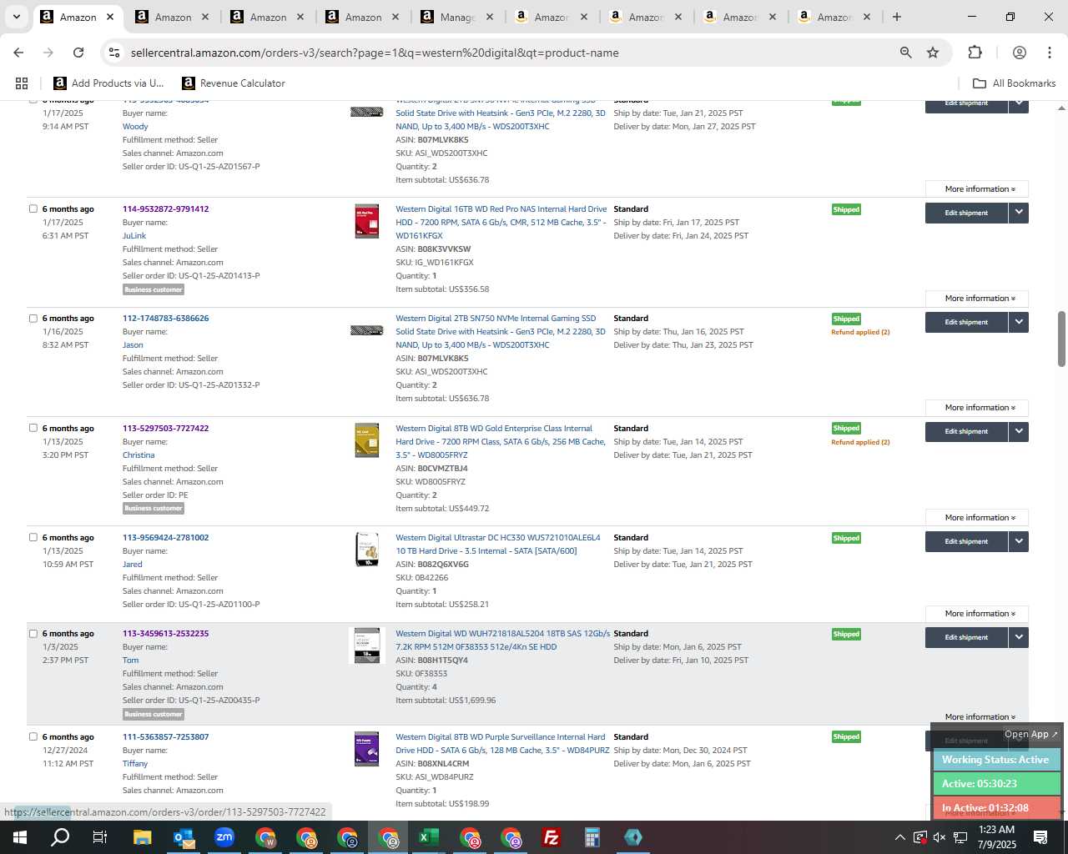1068x854 pixels.
Task: Click WD Gold drive thumbnail
Action: (x=367, y=440)
